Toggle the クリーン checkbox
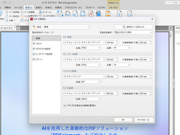 [x=34, y=59]
